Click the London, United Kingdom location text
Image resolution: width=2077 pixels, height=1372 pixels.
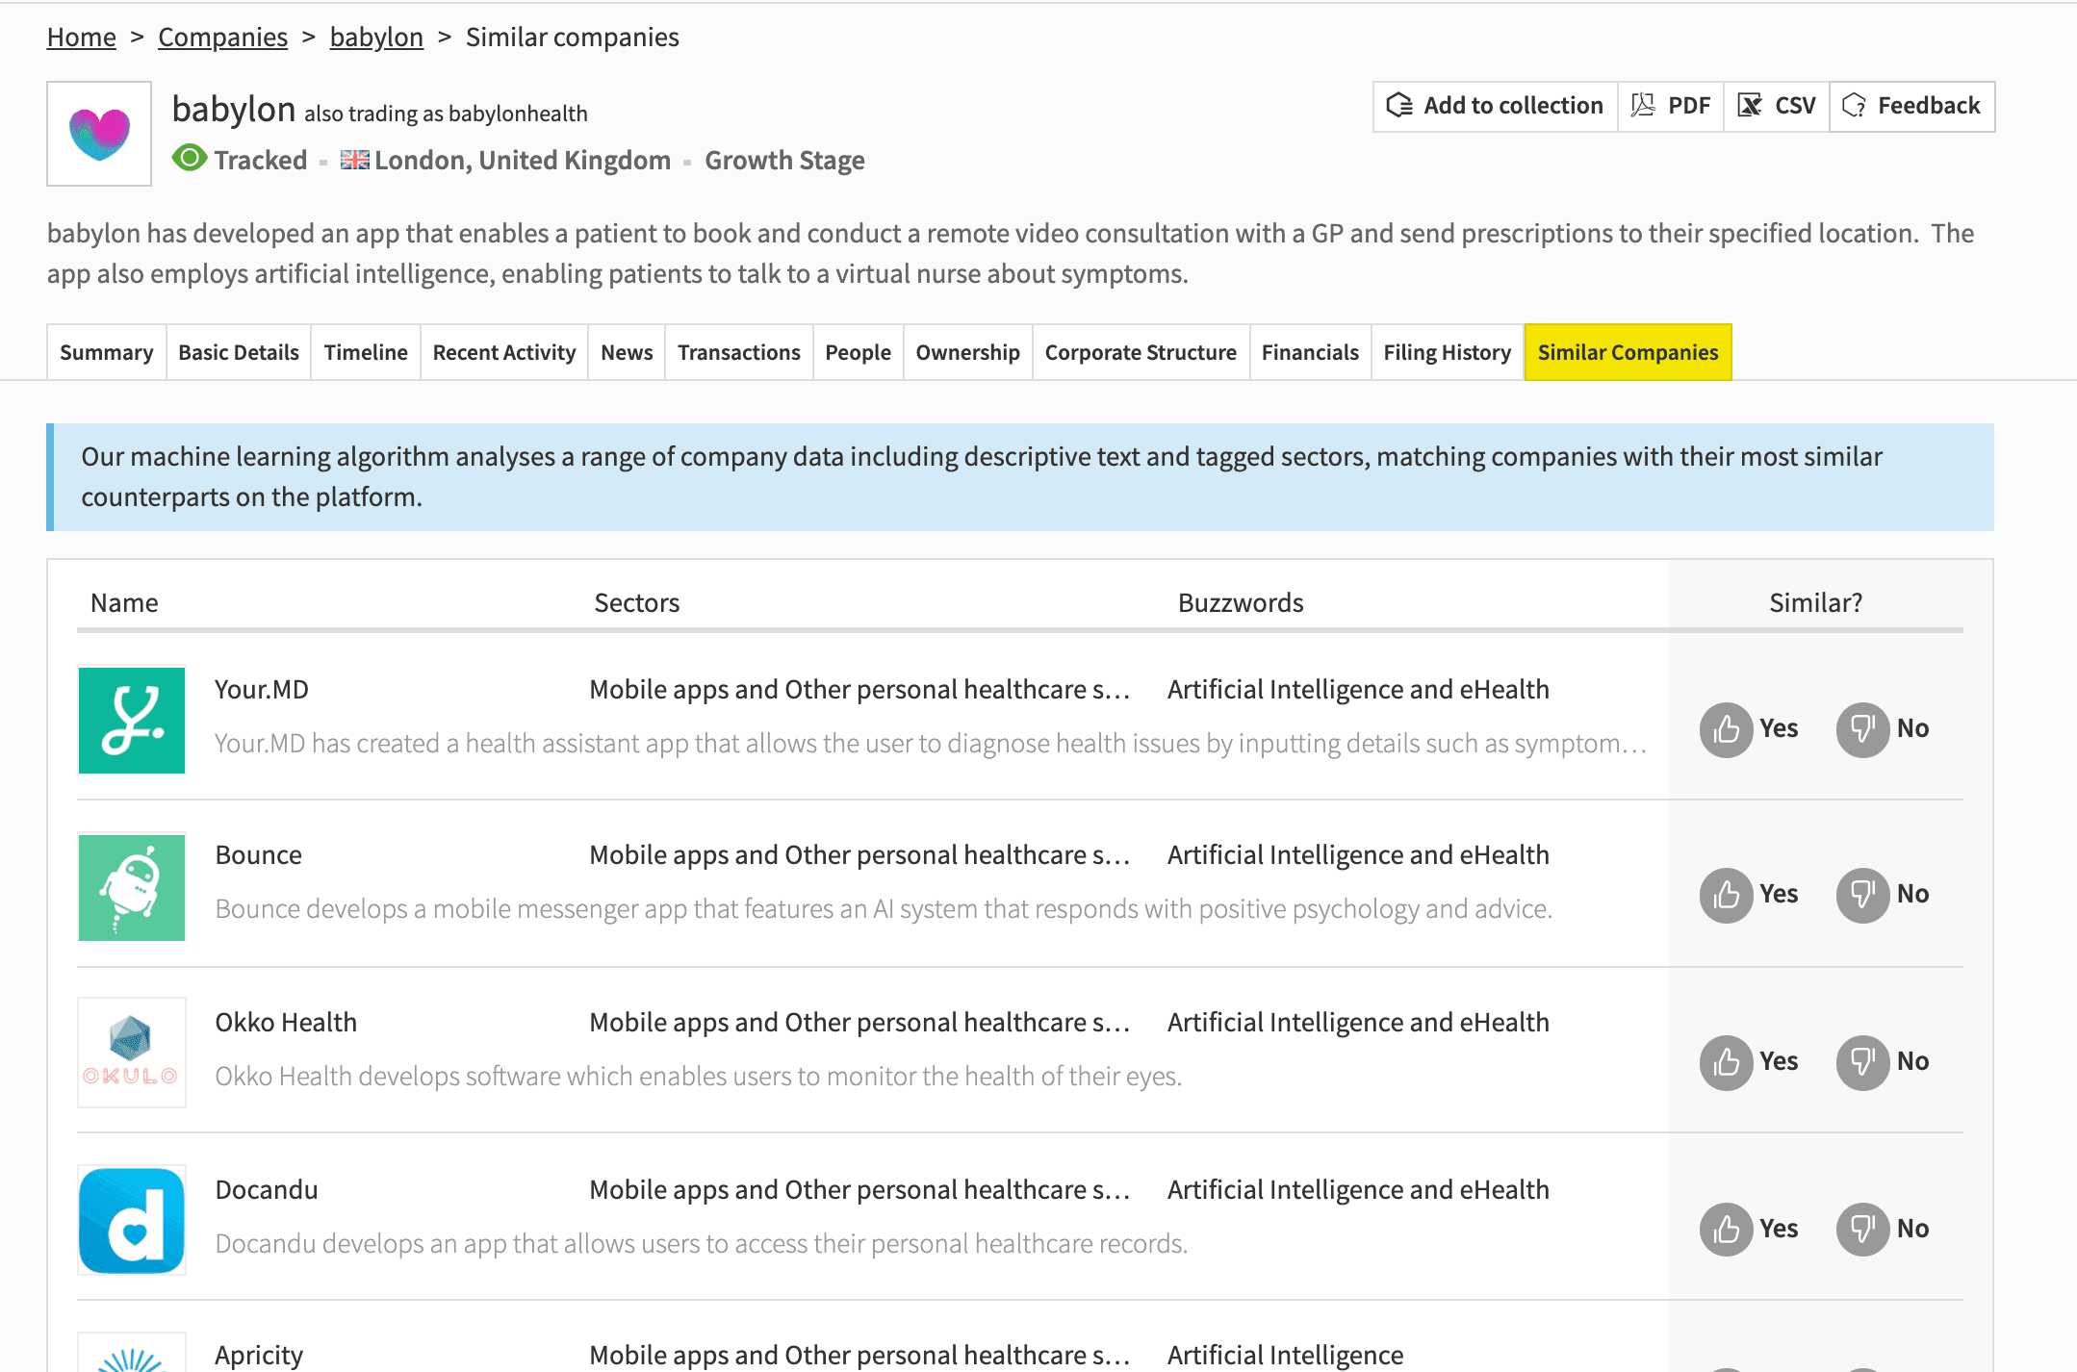(x=523, y=160)
